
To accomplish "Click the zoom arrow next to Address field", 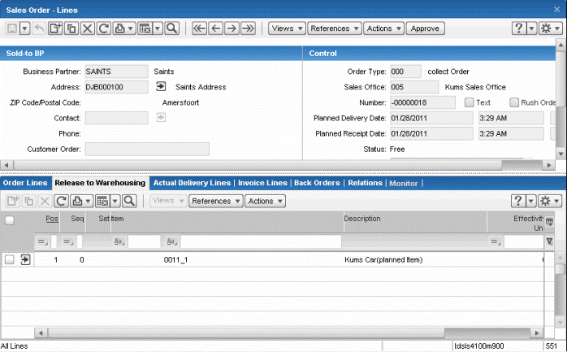I will pos(161,86).
